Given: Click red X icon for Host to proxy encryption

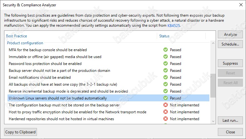Looking at the screenshot, I should [x=166, y=112].
